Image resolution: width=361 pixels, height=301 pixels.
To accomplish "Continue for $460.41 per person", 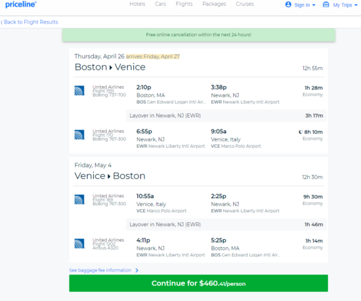I will (x=198, y=283).
